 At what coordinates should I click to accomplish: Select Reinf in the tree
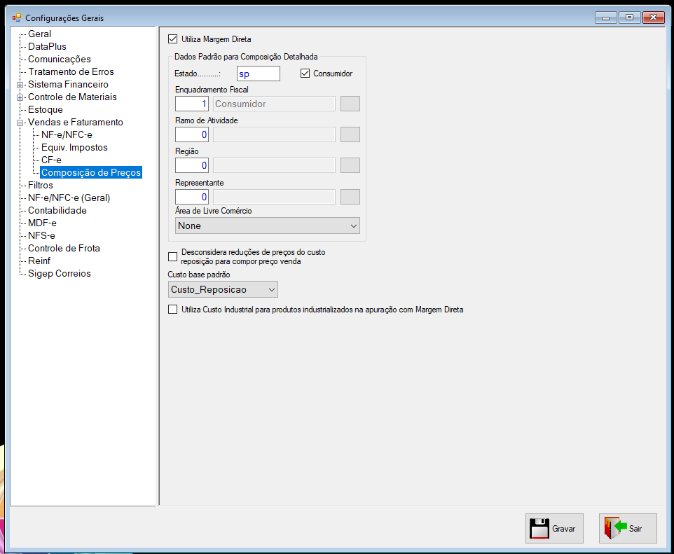click(39, 261)
